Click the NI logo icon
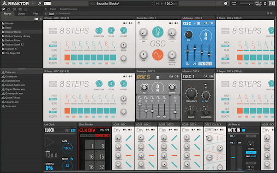 272,4
